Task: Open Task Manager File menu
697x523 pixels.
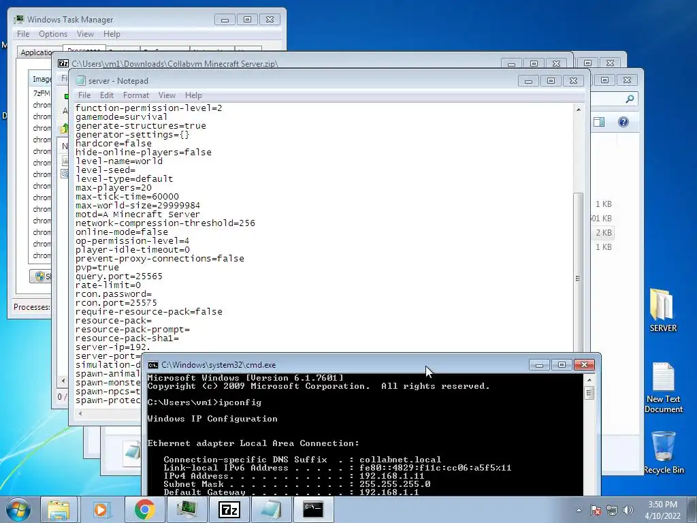Action: [x=23, y=34]
